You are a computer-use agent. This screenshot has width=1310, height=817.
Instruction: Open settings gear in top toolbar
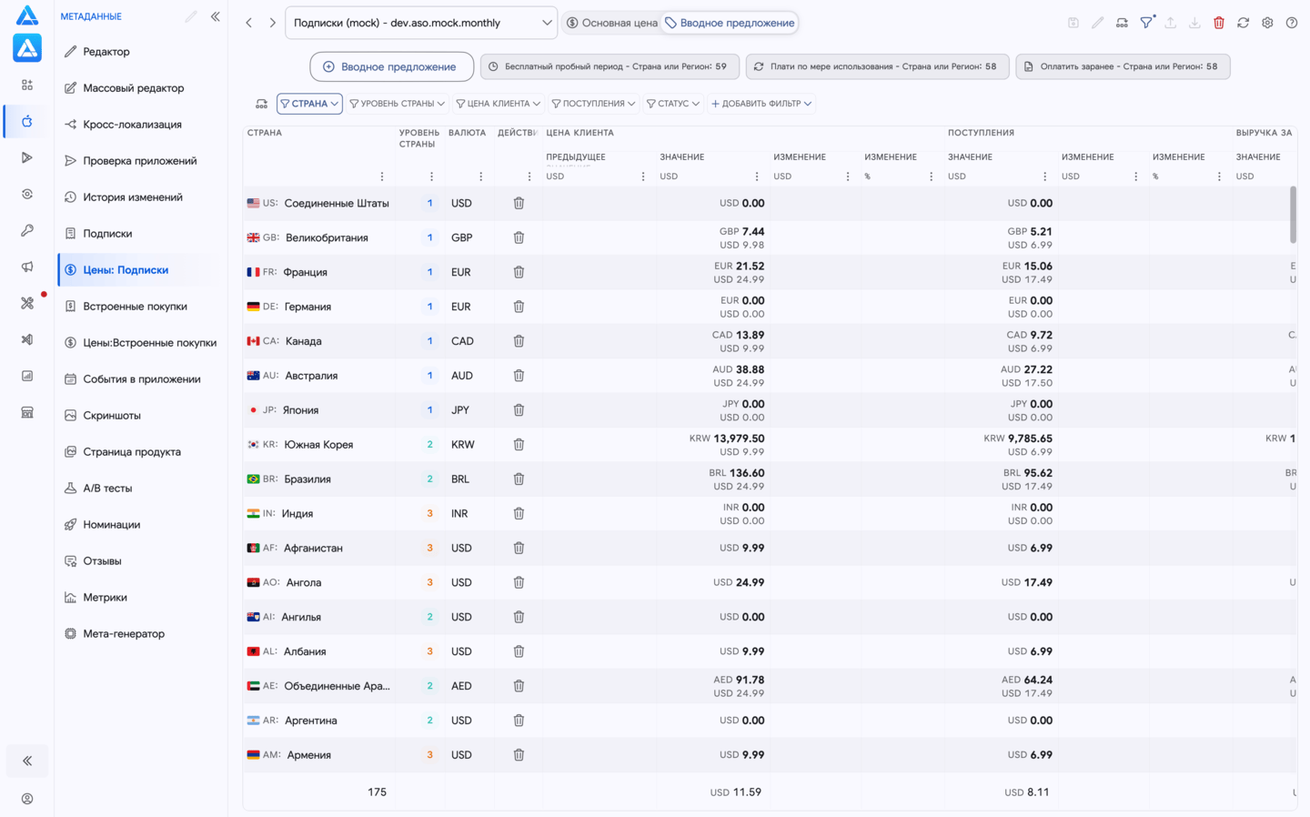coord(1267,23)
